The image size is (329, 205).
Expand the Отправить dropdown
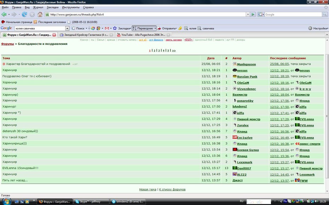(x=176, y=28)
